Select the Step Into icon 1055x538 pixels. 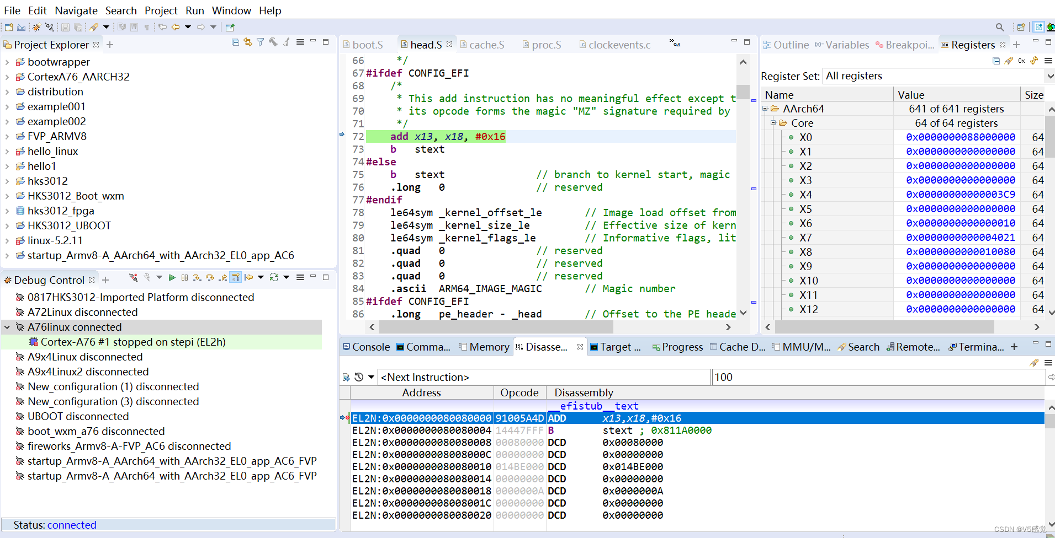pos(197,277)
